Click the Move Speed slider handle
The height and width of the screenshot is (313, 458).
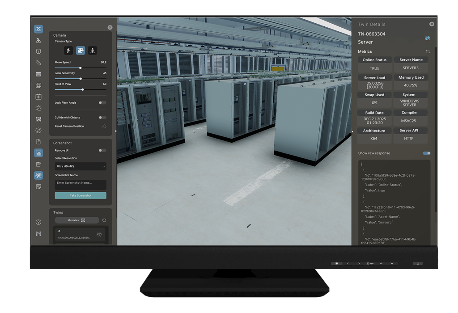81,68
